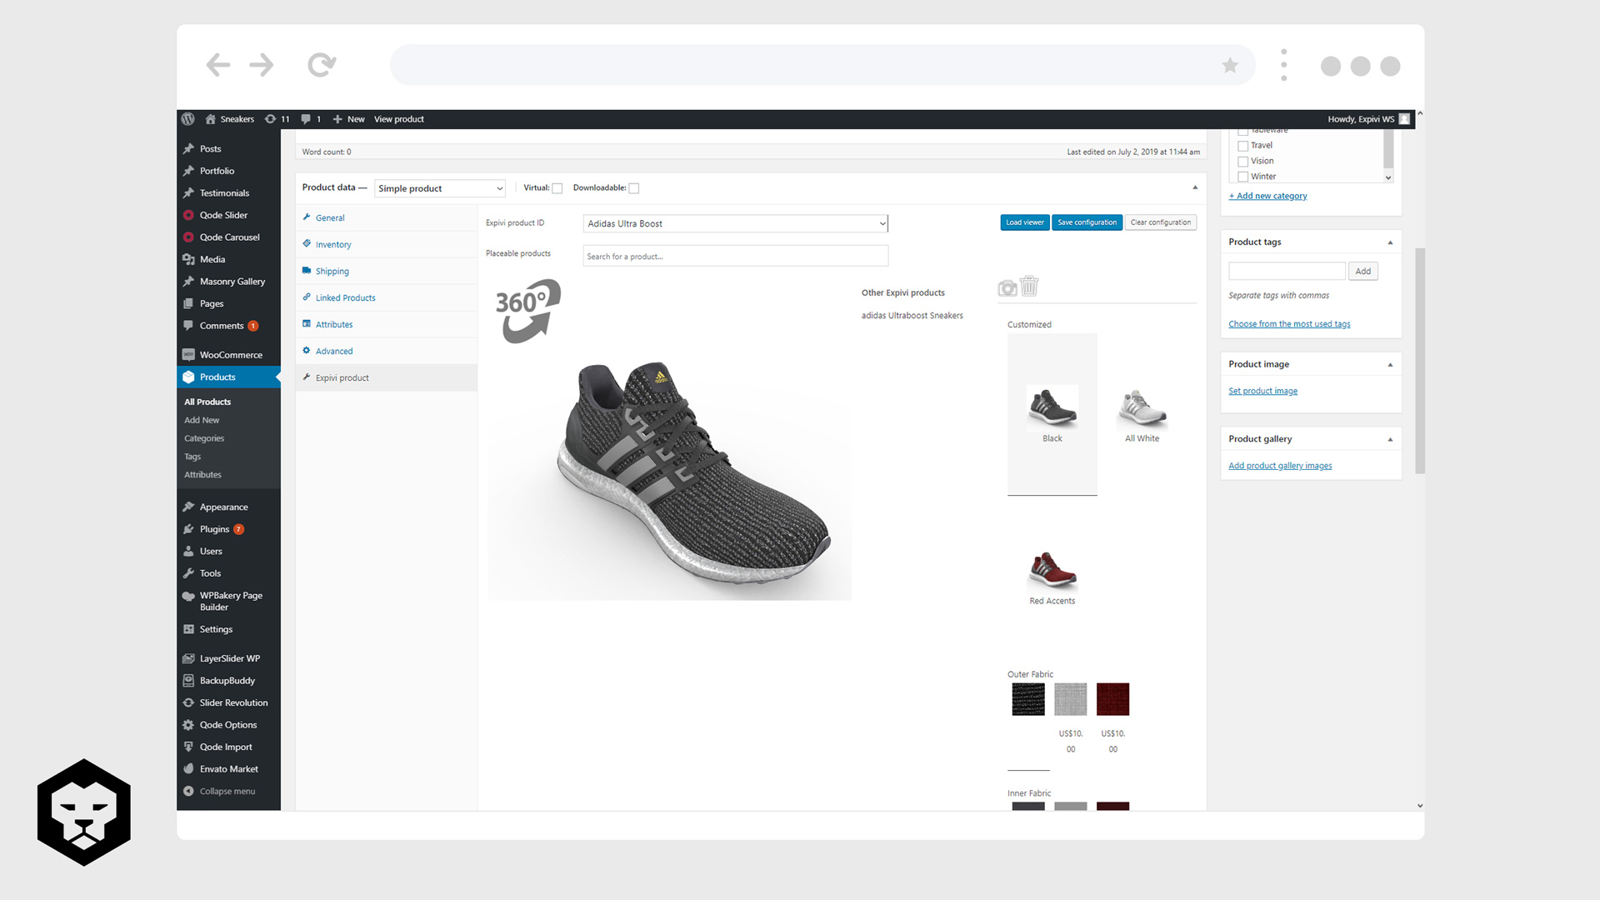
Task: Click the Add tag button
Action: tap(1362, 271)
